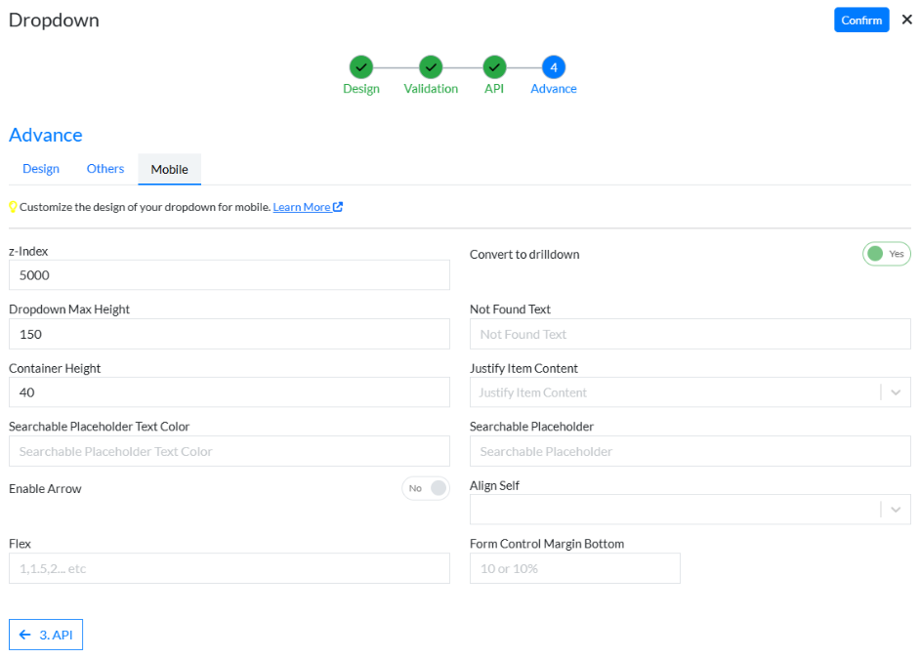Click the Advance step number 4 circle
The width and height of the screenshot is (920, 658).
click(554, 67)
